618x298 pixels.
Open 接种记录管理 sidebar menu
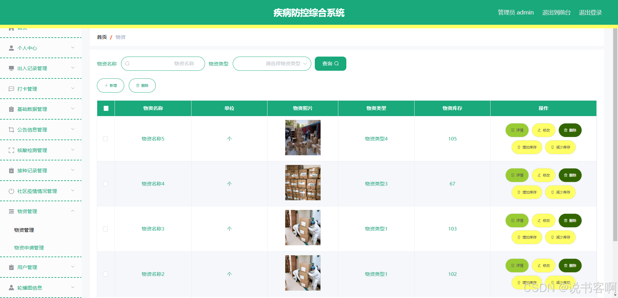41,170
